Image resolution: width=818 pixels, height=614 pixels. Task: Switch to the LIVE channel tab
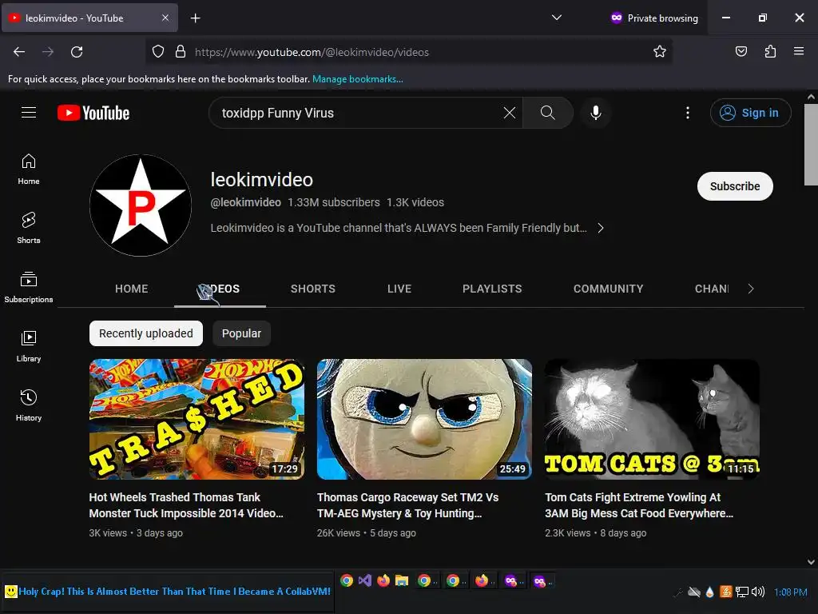click(x=399, y=289)
